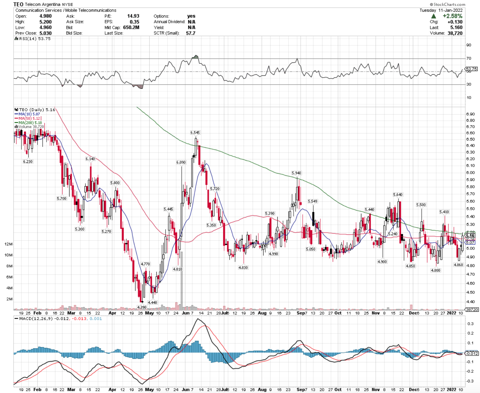The image size is (480, 393).
Task: Click the Open 4.980 value
Action: click(x=46, y=16)
